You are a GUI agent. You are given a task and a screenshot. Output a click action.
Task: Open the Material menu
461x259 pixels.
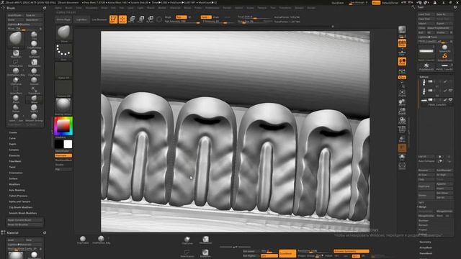tap(175, 8)
